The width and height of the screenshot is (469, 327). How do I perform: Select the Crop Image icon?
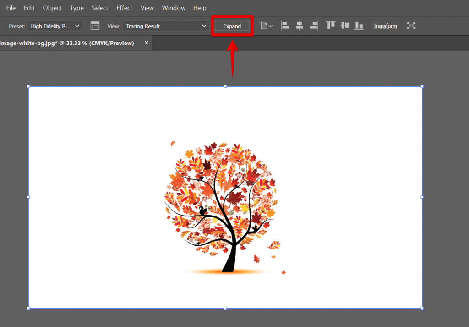264,26
